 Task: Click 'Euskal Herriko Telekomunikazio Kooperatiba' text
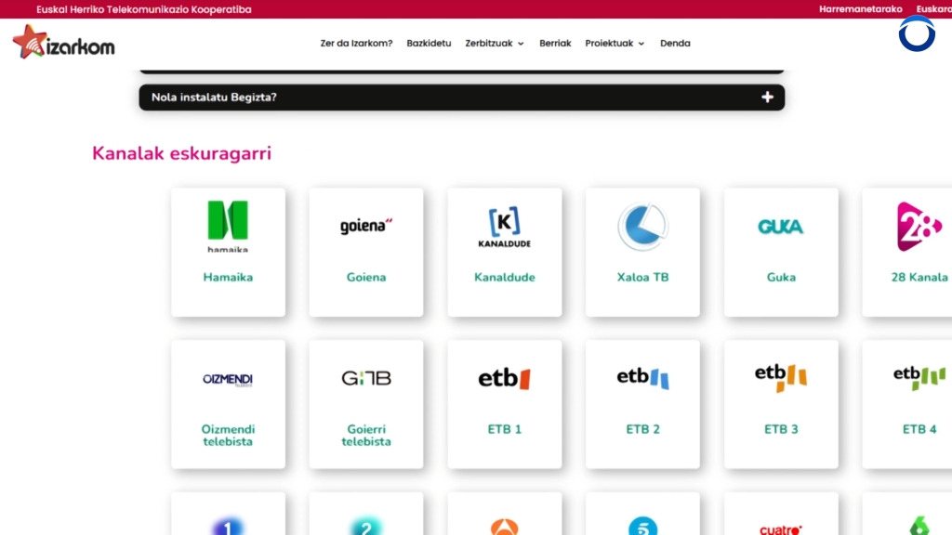[x=144, y=9]
